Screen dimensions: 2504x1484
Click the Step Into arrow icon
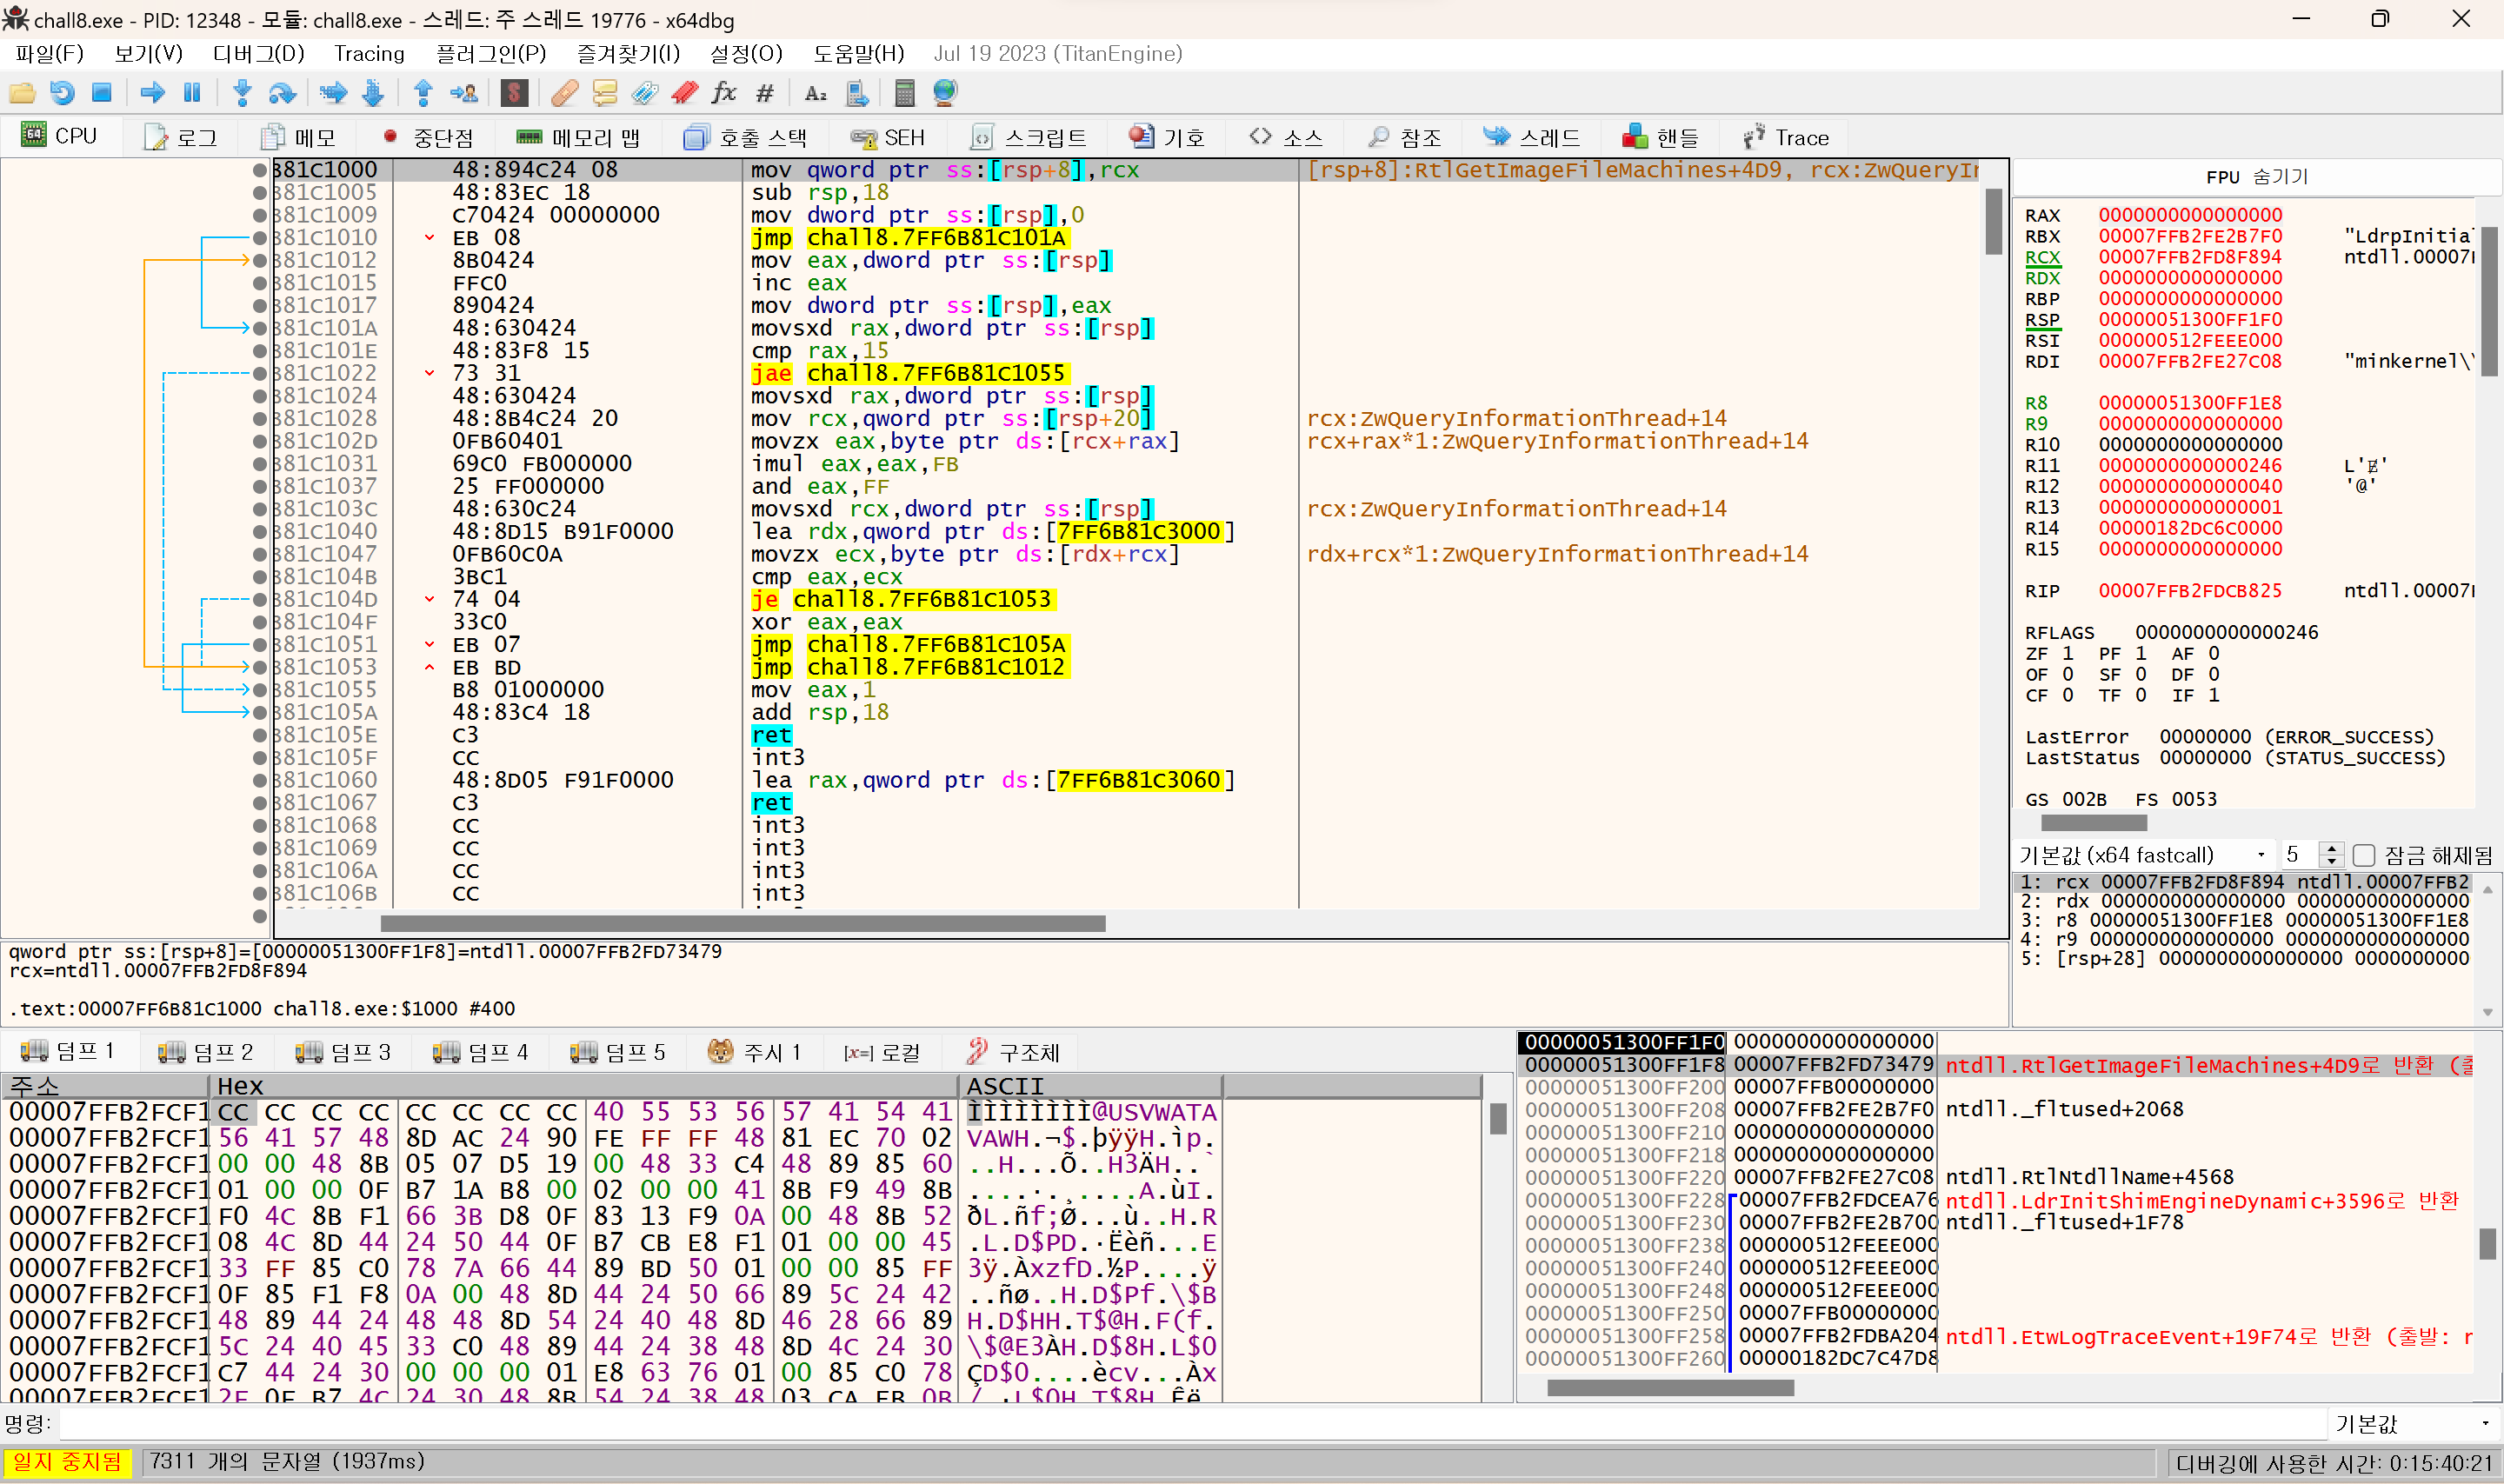[241, 93]
